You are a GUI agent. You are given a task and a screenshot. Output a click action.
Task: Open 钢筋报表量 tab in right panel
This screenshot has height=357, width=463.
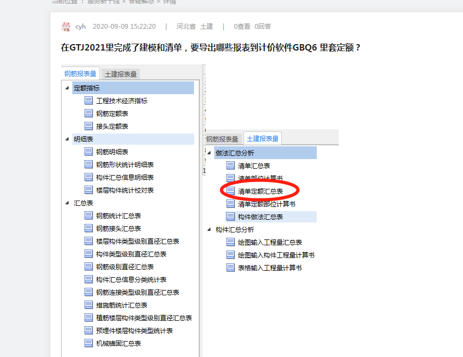click(223, 139)
